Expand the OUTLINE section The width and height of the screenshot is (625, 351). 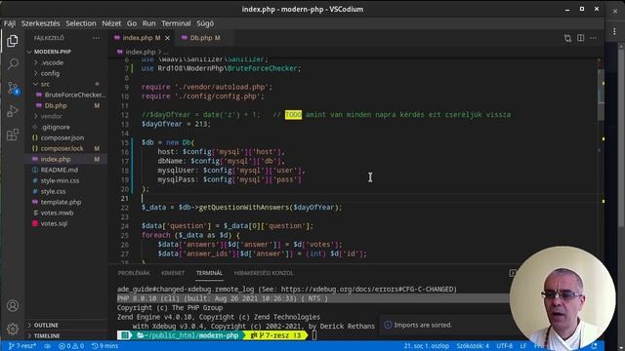pos(46,325)
